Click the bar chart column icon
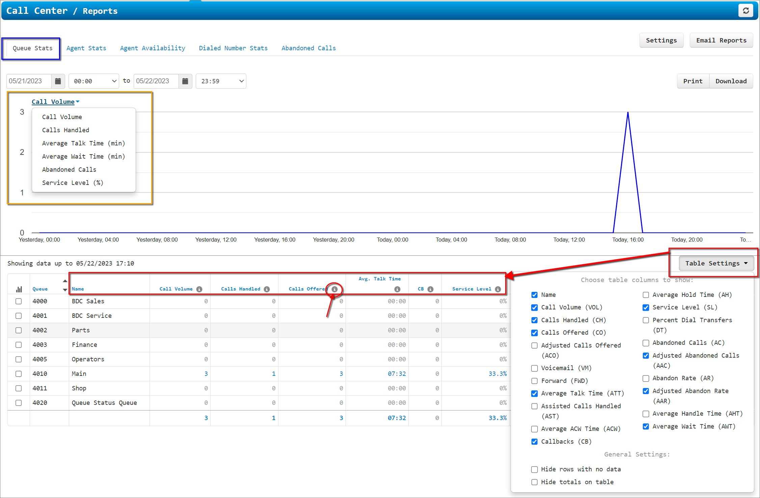 [x=19, y=289]
